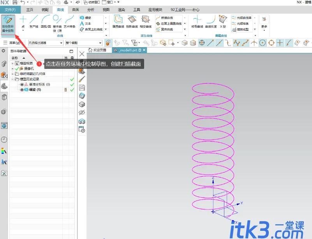Toggle the green check of 螺旋 (5) row
The height and width of the screenshot is (239, 312).
click(72, 90)
